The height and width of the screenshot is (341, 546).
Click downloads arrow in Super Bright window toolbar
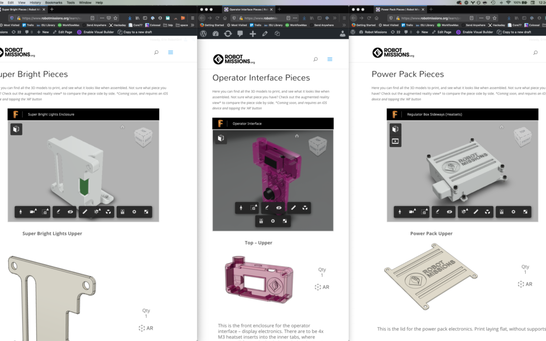coord(129,18)
